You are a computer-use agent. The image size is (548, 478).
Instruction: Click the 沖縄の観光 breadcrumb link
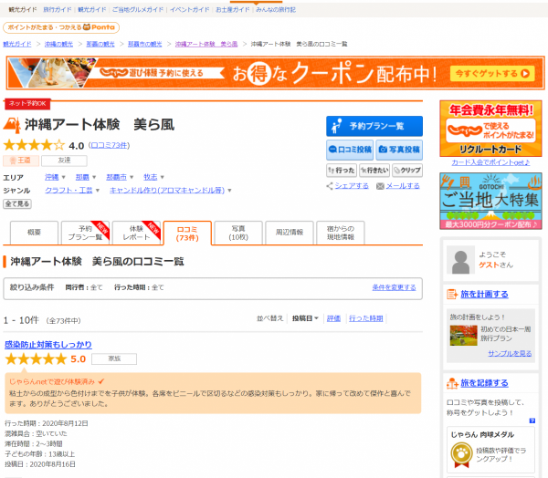58,44
